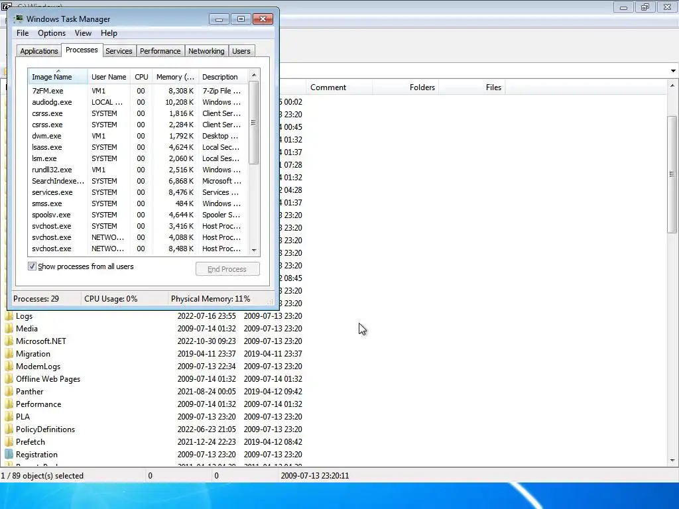Switch to the Performance tab
Image resolution: width=679 pixels, height=509 pixels.
tap(160, 51)
